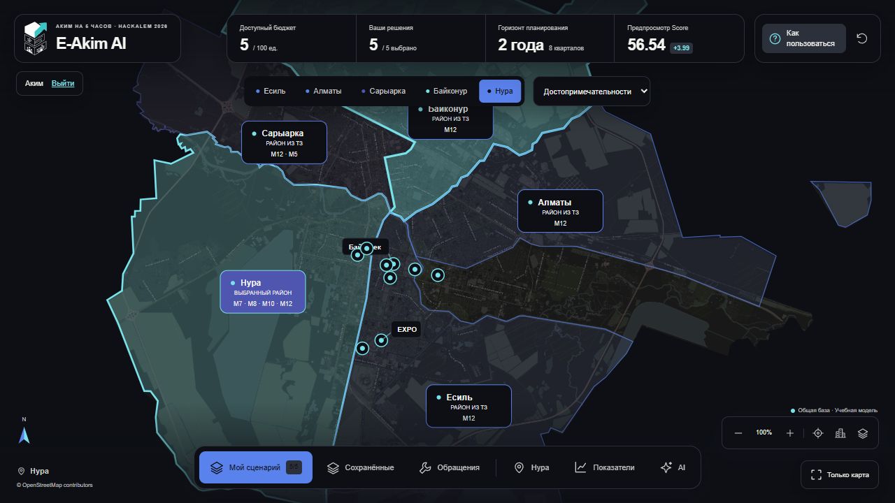Click the Нура location button in bottom bar
The height and width of the screenshot is (503, 895).
click(531, 467)
